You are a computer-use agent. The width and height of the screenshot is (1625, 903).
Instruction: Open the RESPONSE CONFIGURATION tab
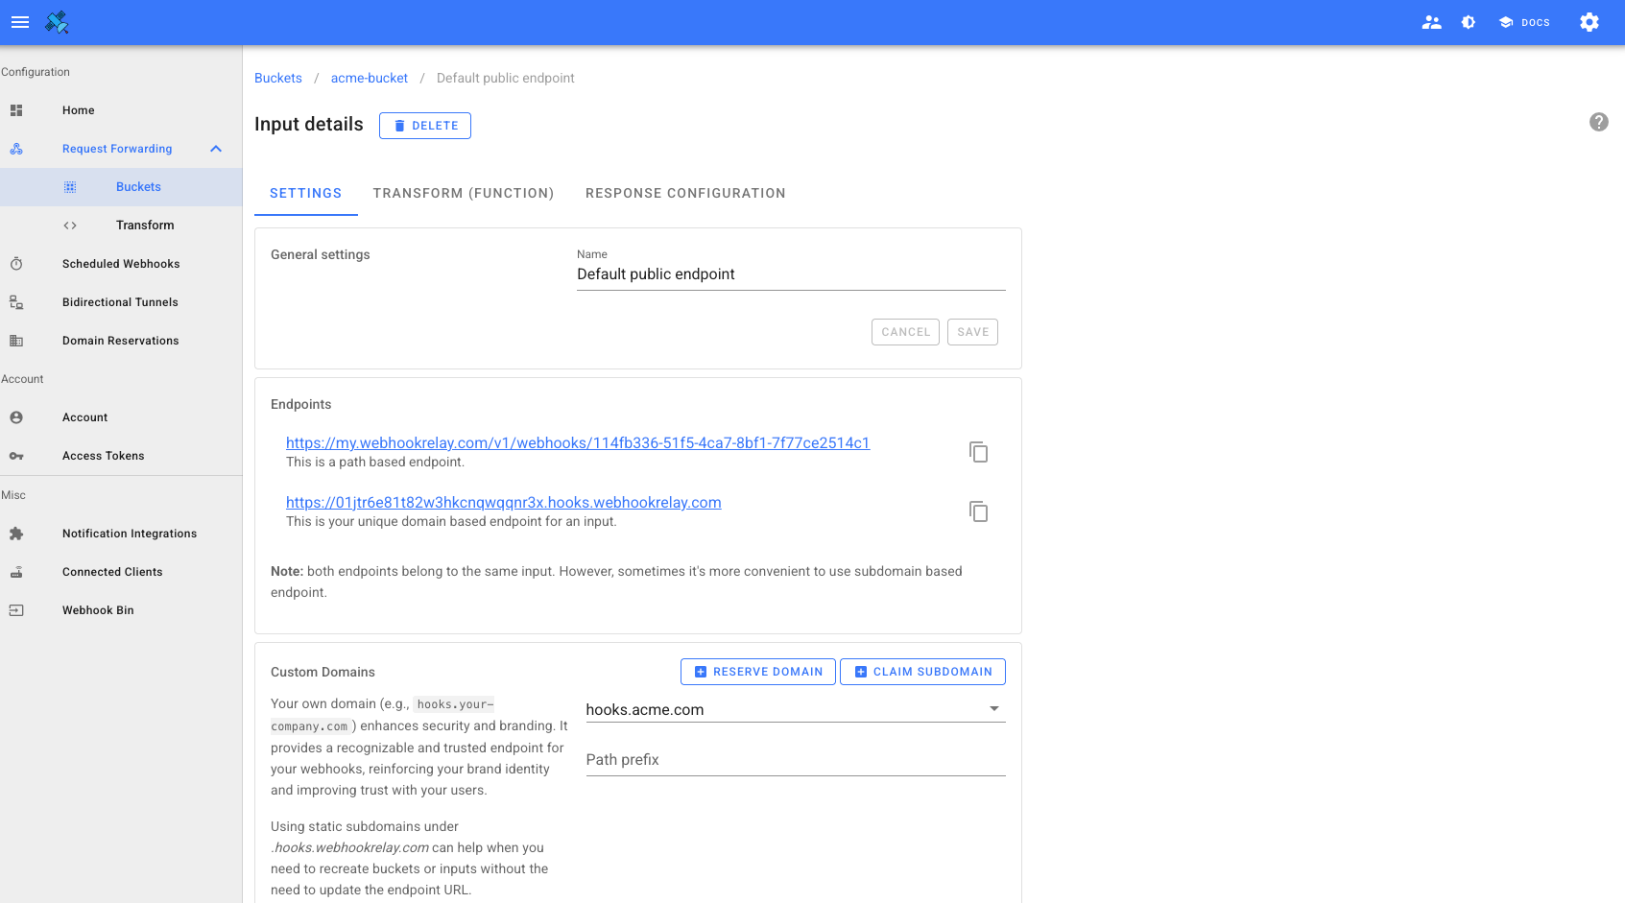coord(685,193)
